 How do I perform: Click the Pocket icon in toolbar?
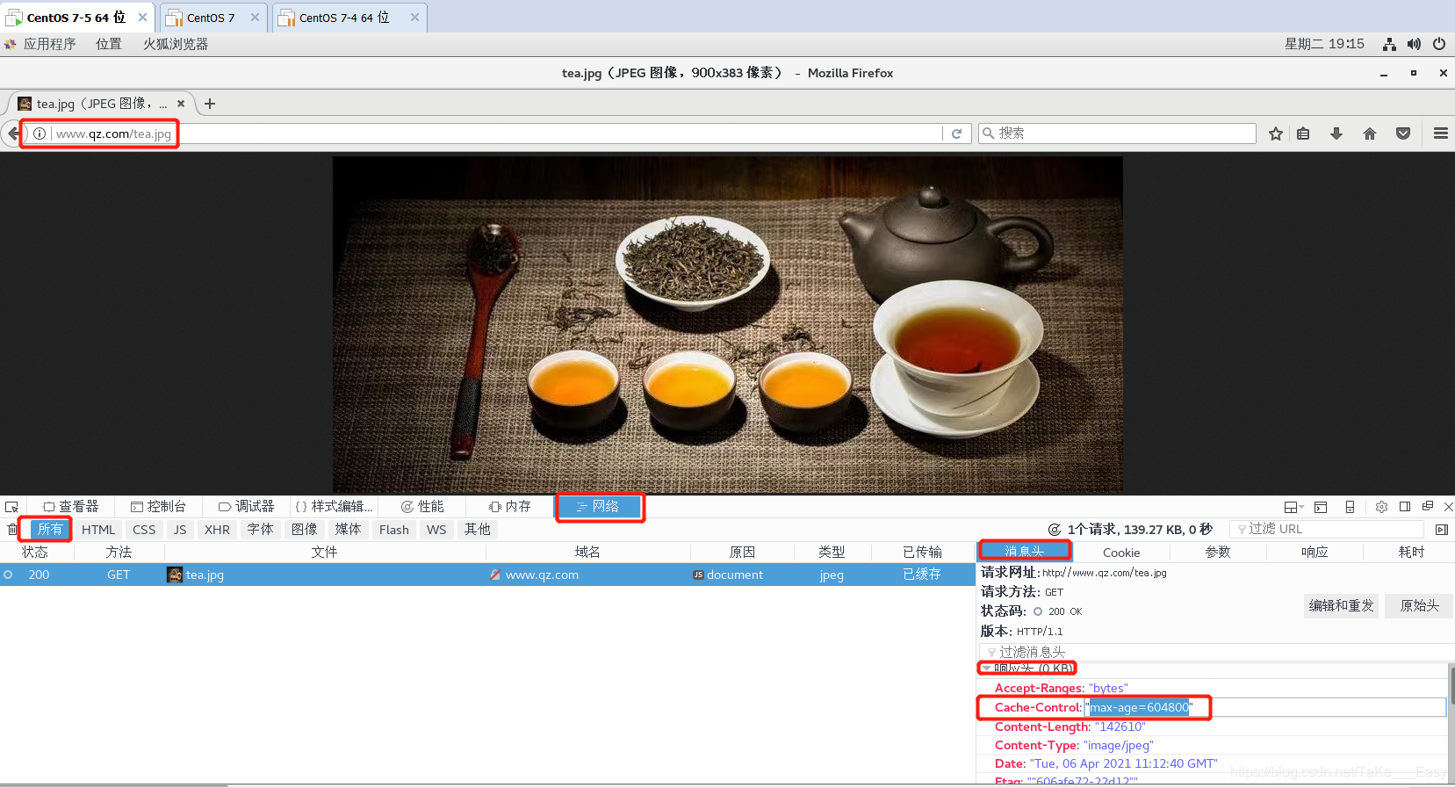(x=1403, y=134)
